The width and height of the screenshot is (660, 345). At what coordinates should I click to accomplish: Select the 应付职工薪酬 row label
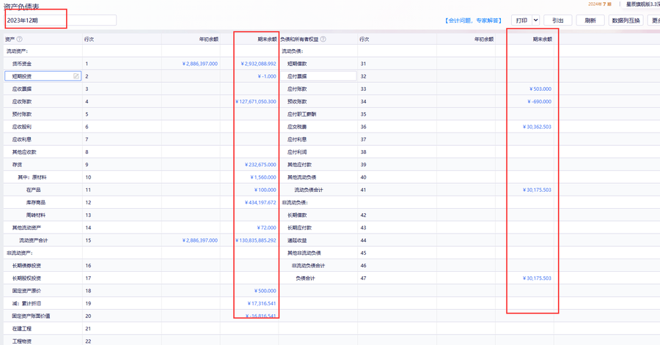coord(302,114)
